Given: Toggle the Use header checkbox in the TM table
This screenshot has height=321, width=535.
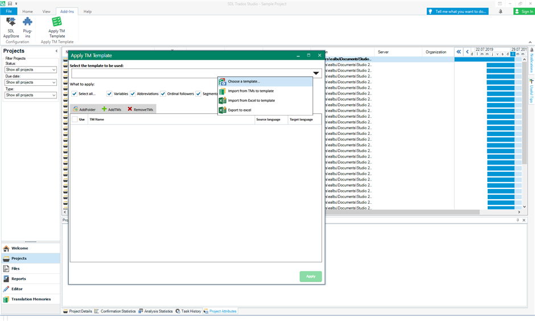Looking at the screenshot, I should click(75, 120).
